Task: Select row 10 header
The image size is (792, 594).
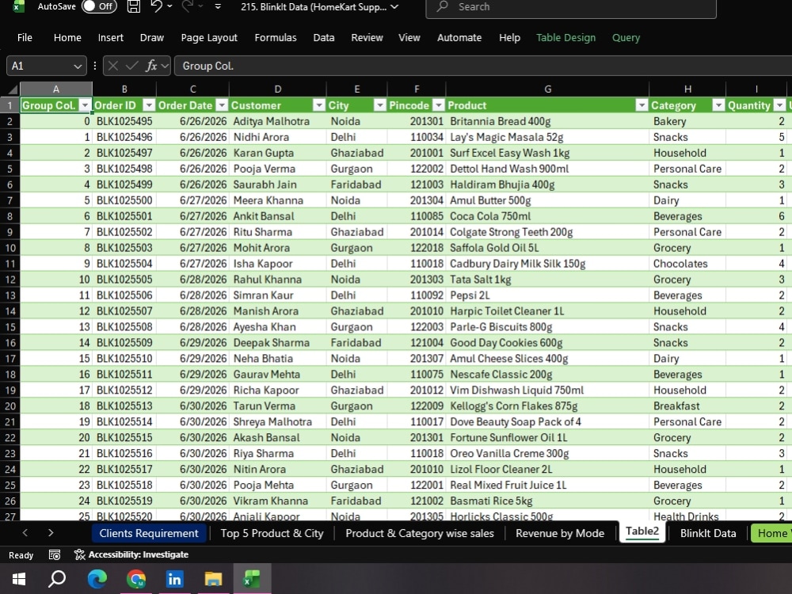Action: coord(10,248)
